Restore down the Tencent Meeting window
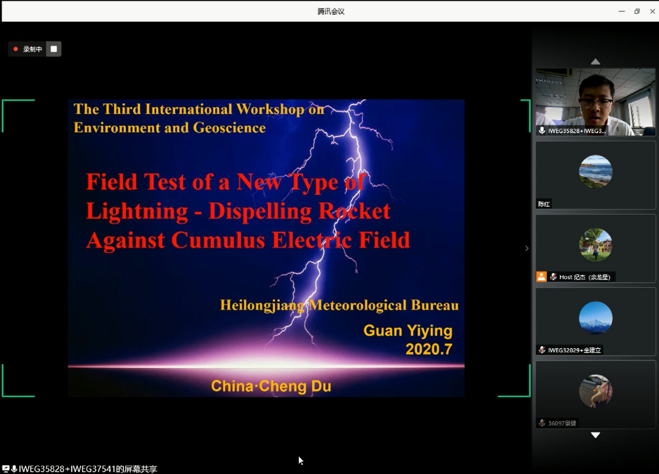This screenshot has width=659, height=474. [x=637, y=11]
